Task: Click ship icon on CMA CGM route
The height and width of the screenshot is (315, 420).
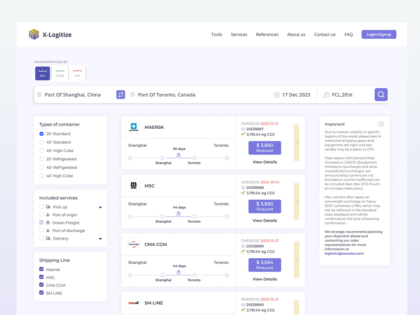Action: click(179, 272)
